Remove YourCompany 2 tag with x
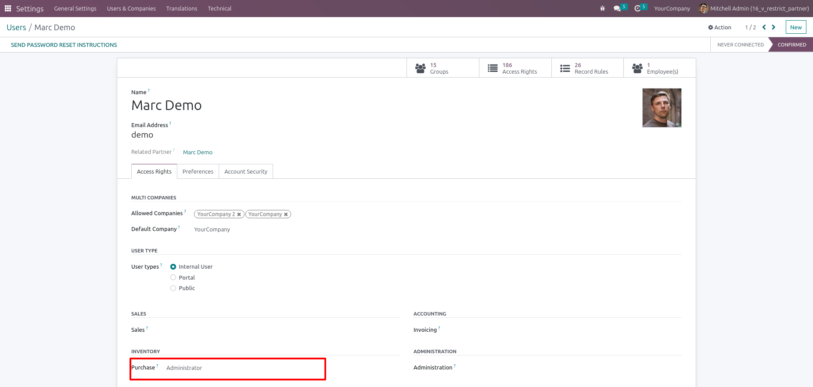This screenshot has height=387, width=813. coord(239,214)
